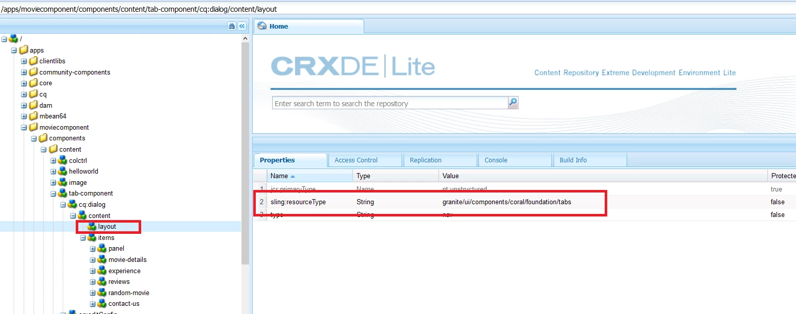Expand the community-components folder
796x314 pixels.
pyautogui.click(x=24, y=72)
